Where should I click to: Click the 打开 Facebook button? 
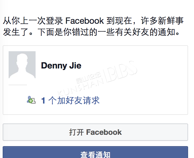[x=95, y=132]
